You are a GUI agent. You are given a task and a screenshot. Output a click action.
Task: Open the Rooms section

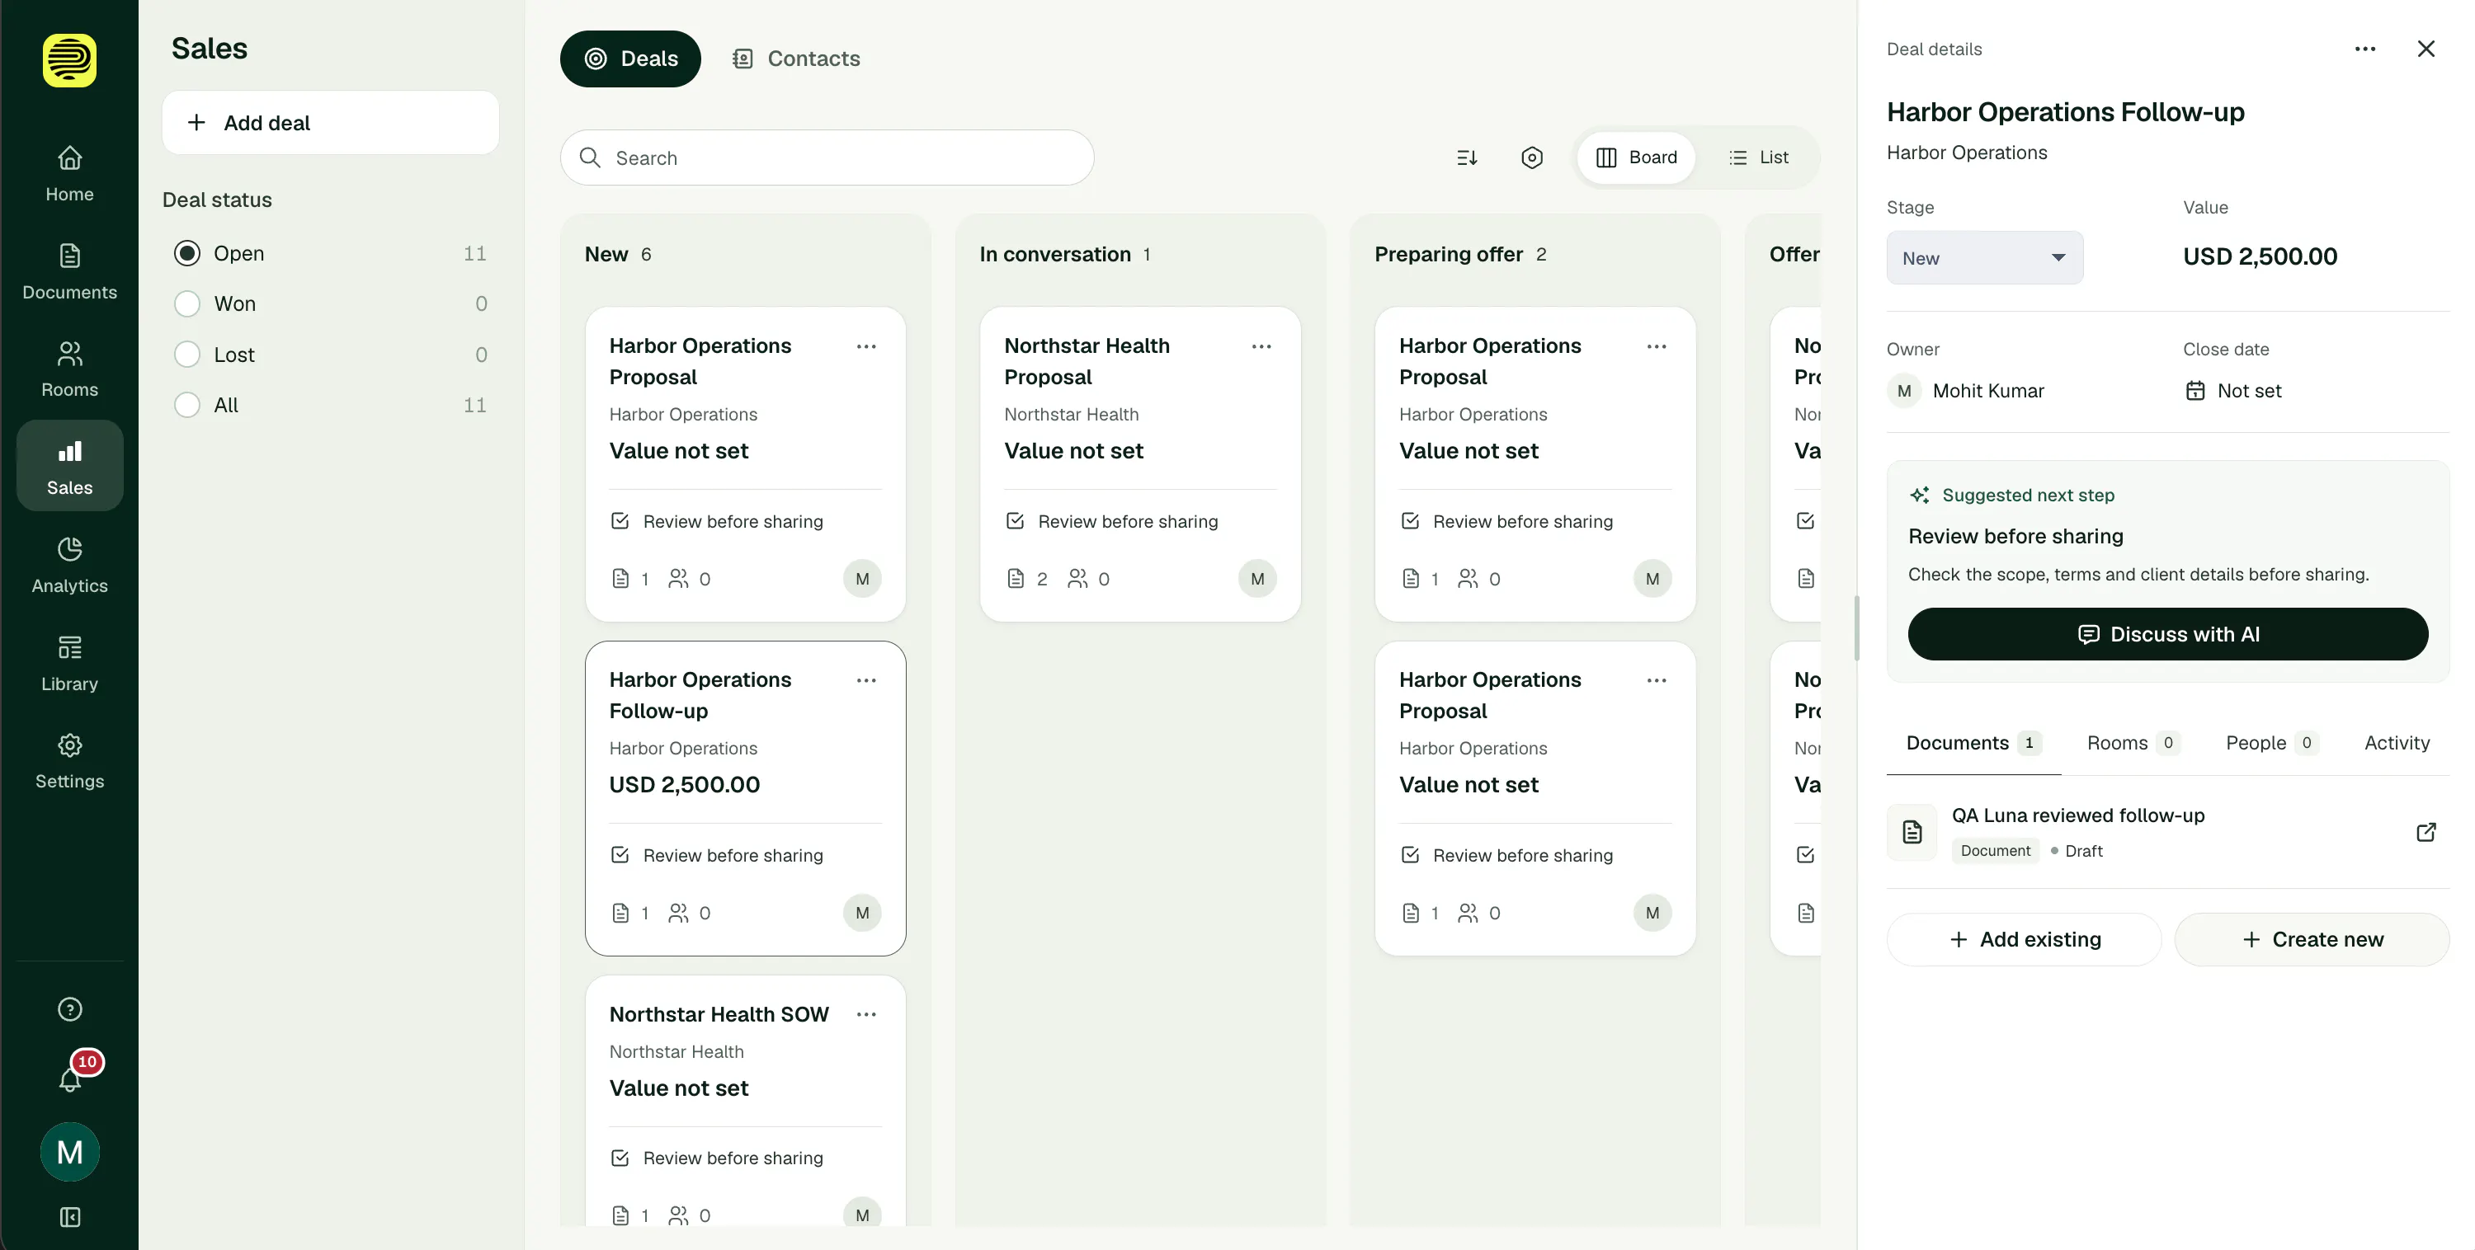69,369
